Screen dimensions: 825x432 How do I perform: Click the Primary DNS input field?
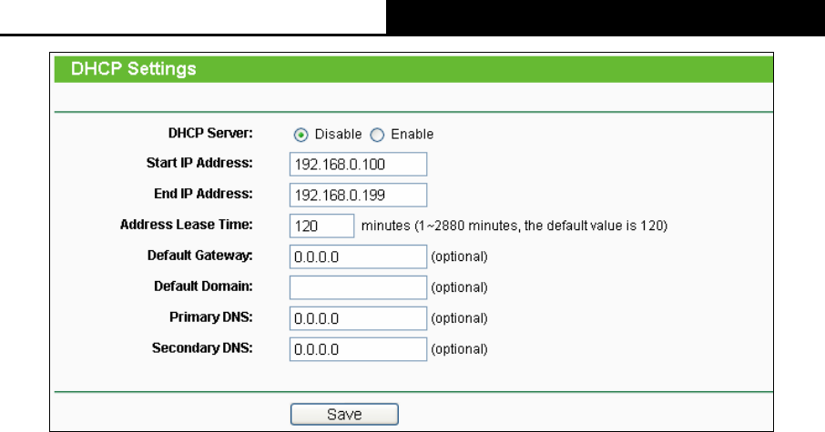tap(358, 318)
